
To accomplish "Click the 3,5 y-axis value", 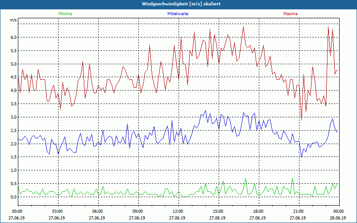I will [14, 104].
